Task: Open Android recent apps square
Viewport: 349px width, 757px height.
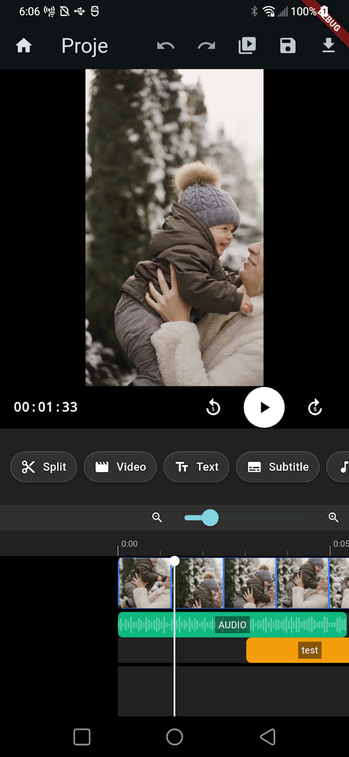Action: click(x=82, y=737)
